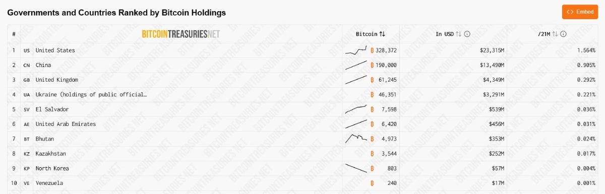Click the United Kingdom sparkline chart
Image resolution: width=605 pixels, height=194 pixels.
356,80
